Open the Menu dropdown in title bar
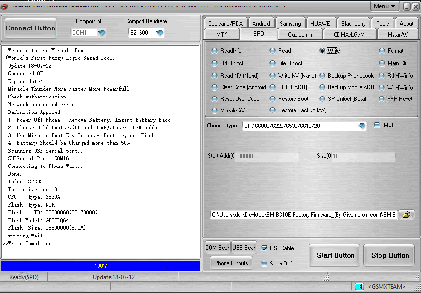The height and width of the screenshot is (293, 421). (384, 6)
